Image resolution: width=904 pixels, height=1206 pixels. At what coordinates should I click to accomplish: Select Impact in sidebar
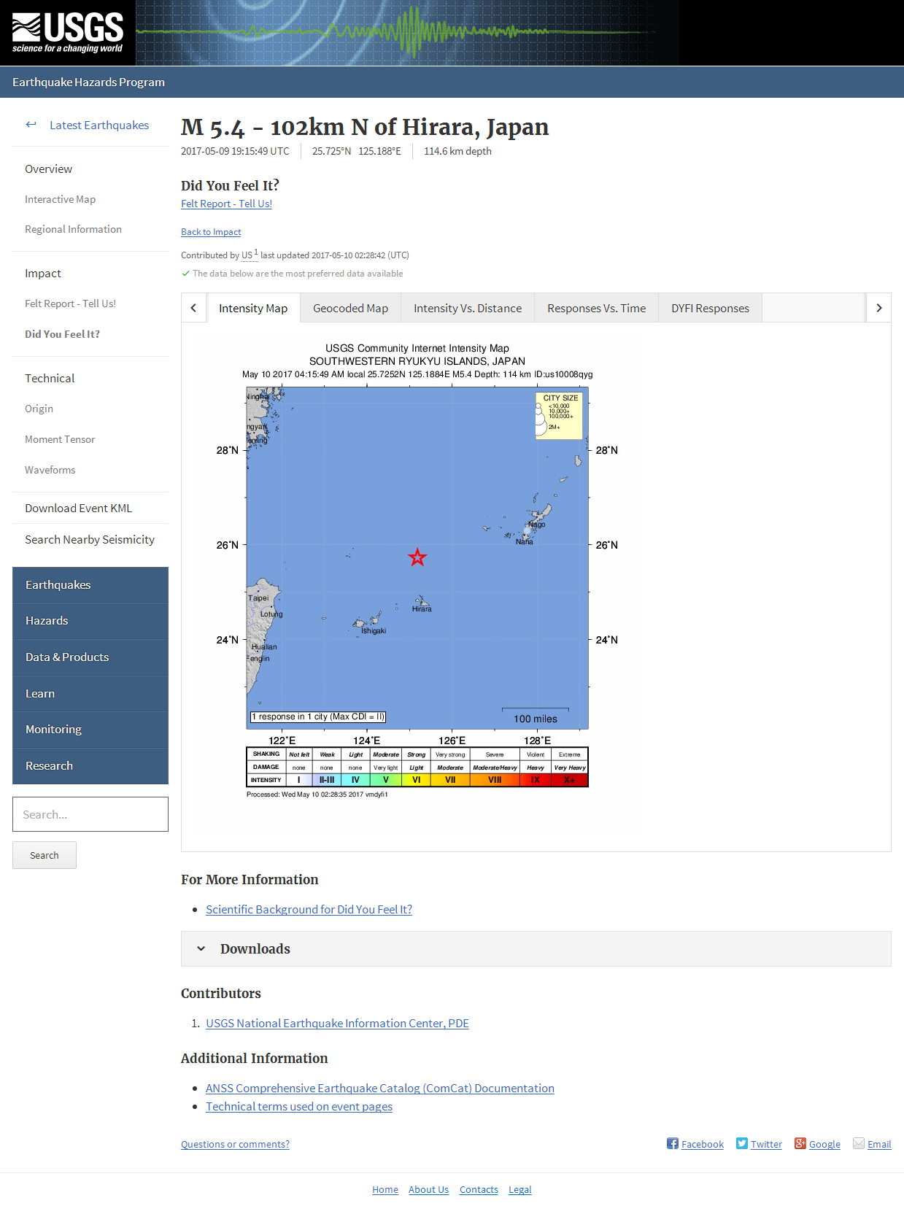(43, 273)
